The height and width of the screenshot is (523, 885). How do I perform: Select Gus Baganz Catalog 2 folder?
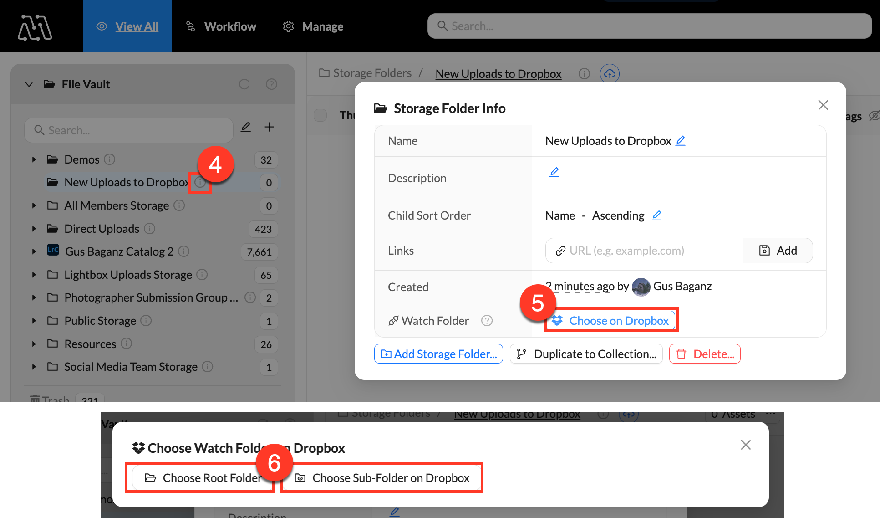click(119, 251)
